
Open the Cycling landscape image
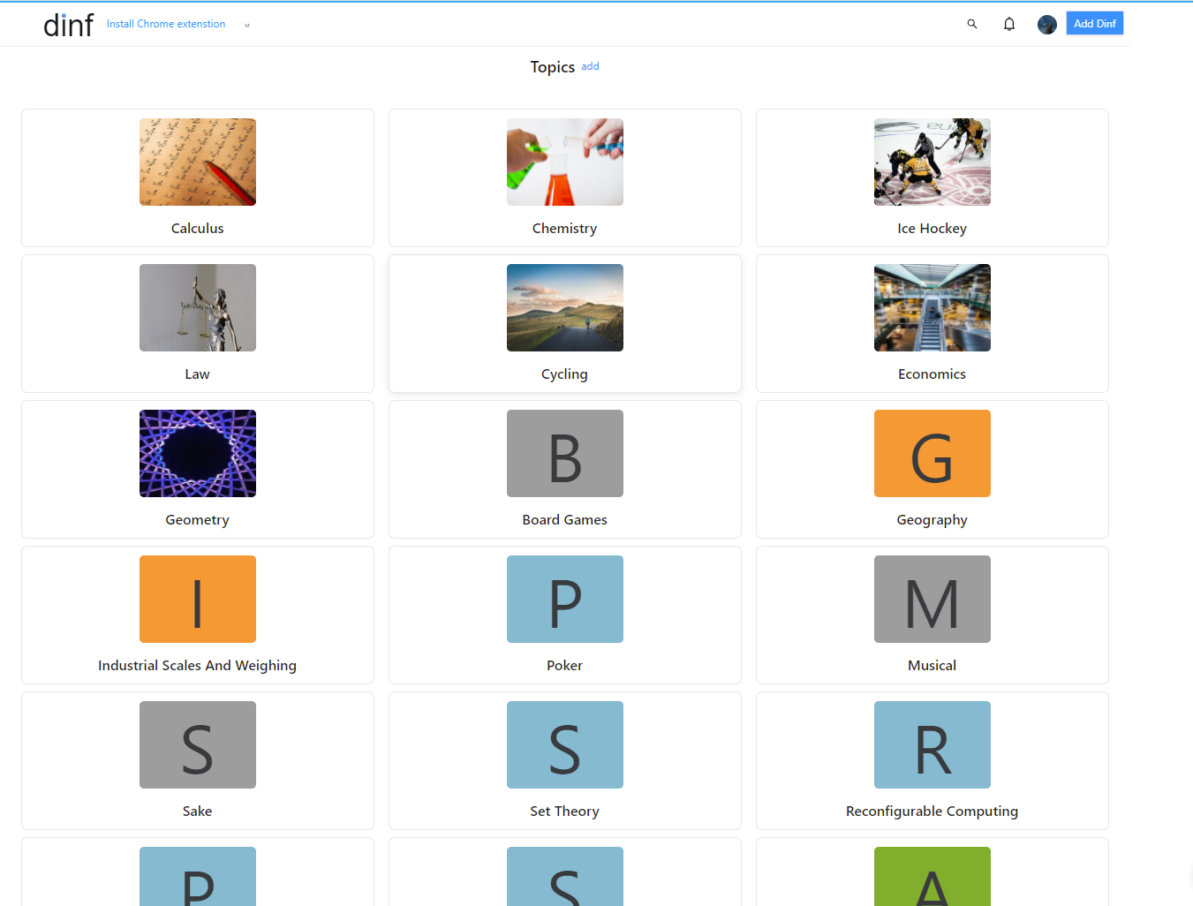coord(565,308)
